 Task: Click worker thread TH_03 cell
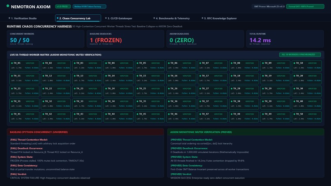87,66
